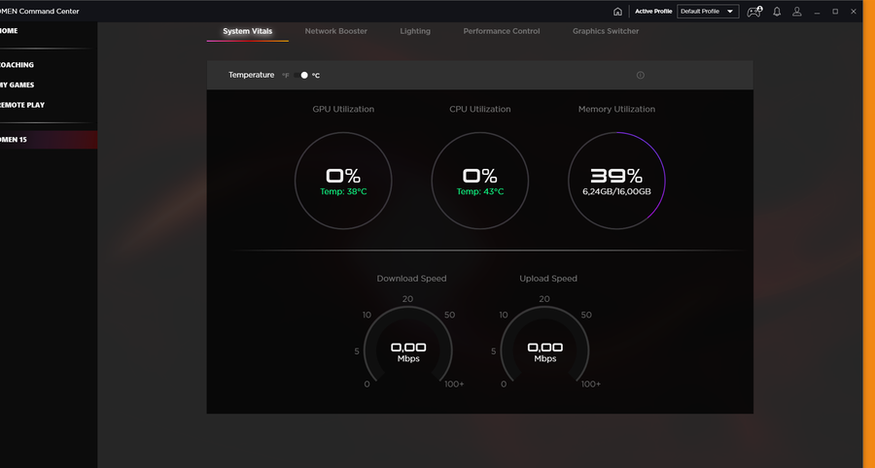Image resolution: width=875 pixels, height=468 pixels.
Task: Open the notifications bell
Action: pyautogui.click(x=777, y=12)
